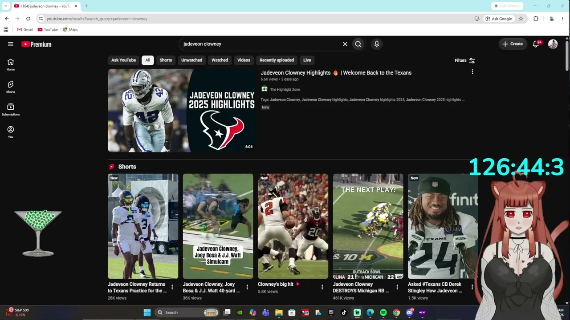
Task: Select the All filter chip
Action: [147, 60]
